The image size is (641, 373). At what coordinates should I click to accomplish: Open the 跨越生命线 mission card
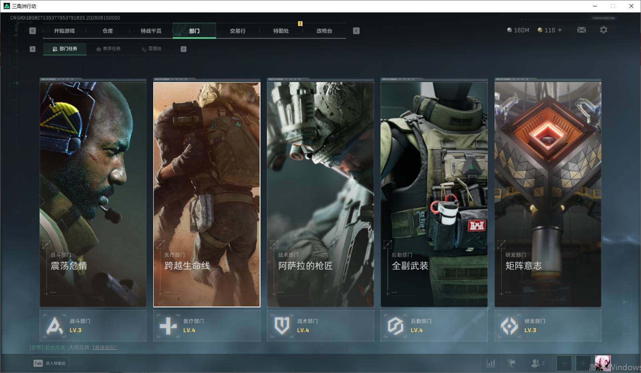click(x=206, y=195)
